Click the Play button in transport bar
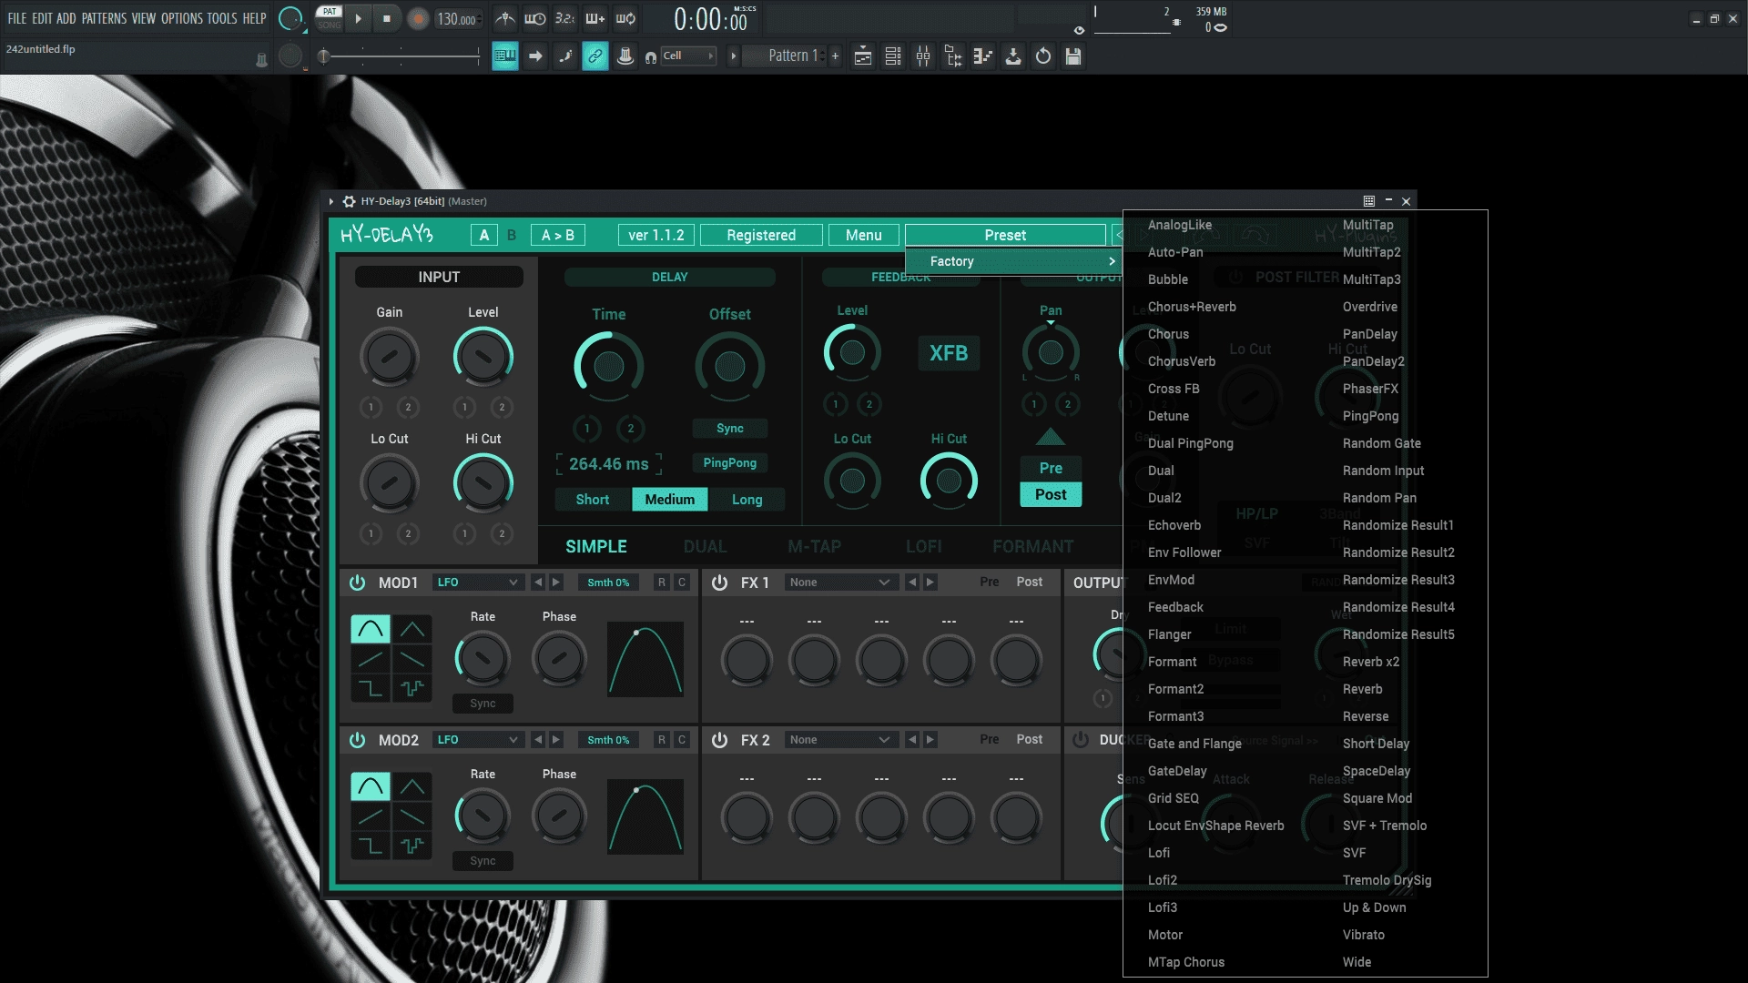1748x983 pixels. pos(358,18)
